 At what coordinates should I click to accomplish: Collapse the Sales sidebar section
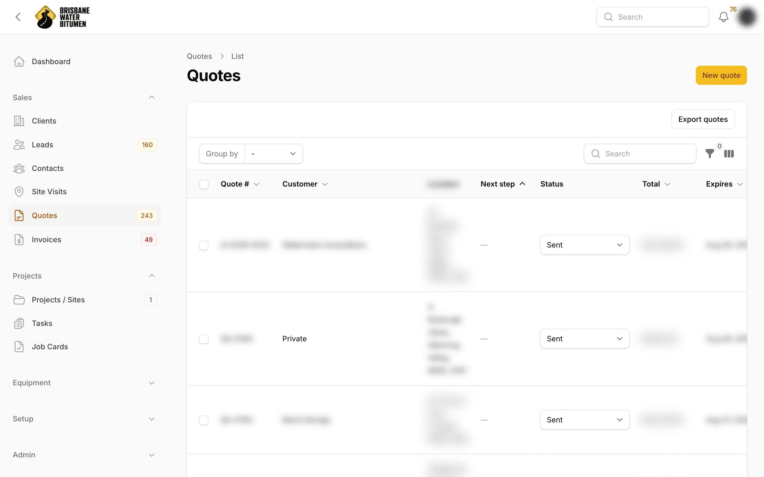click(x=151, y=98)
